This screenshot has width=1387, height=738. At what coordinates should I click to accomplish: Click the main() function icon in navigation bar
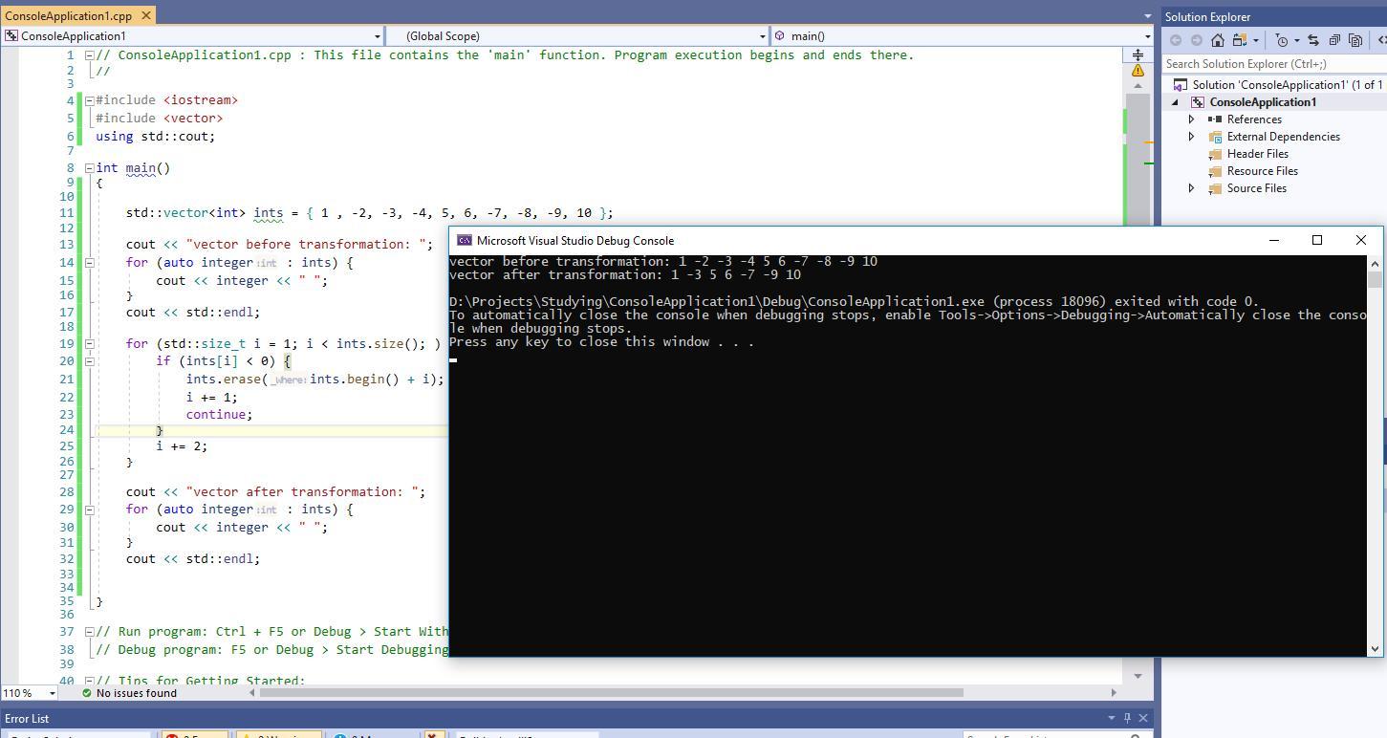(x=779, y=36)
